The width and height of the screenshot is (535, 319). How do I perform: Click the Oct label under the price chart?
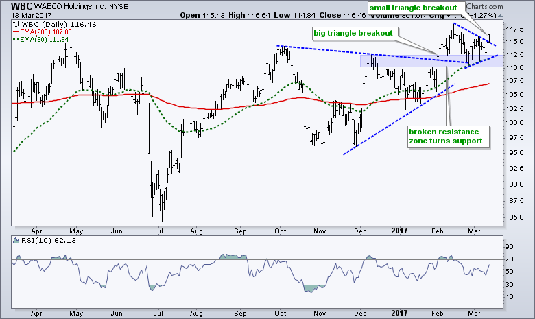[281, 231]
